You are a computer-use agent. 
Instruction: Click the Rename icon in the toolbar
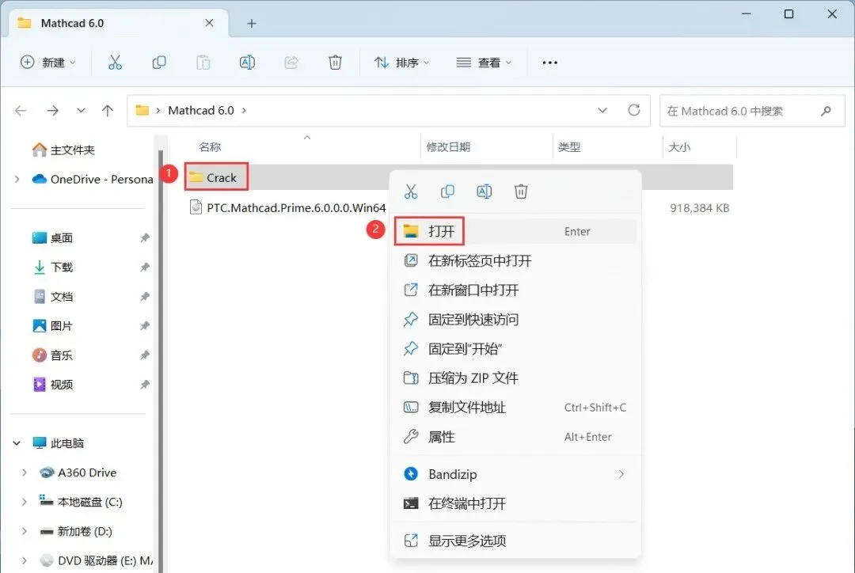247,63
